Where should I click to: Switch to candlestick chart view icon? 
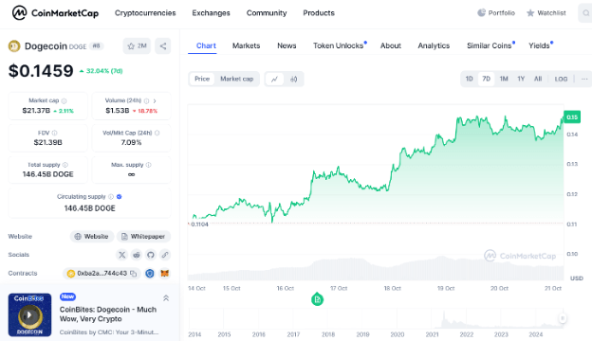[294, 80]
